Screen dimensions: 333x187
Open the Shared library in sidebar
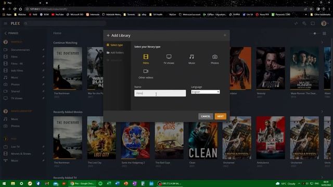15,91
